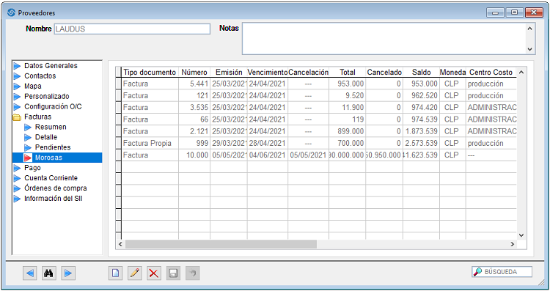
Task: Open the Información del SII section
Action: [54, 198]
